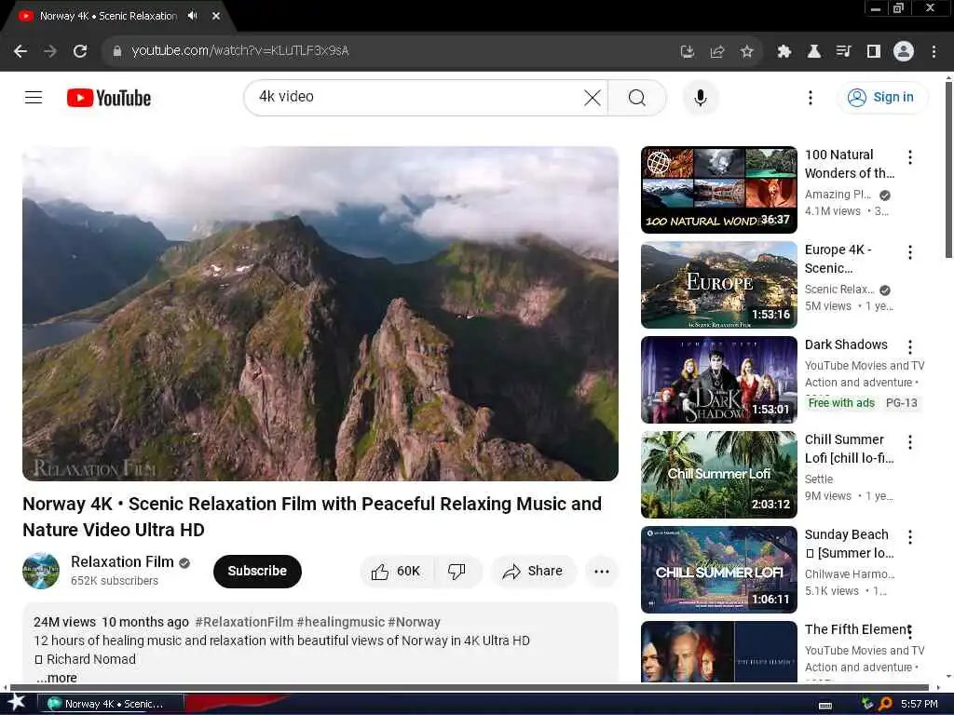Image resolution: width=954 pixels, height=715 pixels.
Task: Open Relaxation Film channel avatar
Action: point(41,571)
